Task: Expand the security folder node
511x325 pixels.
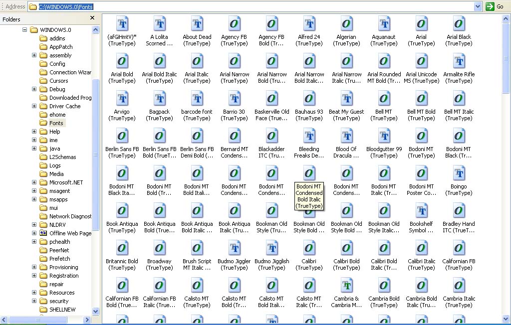Action: [34, 301]
